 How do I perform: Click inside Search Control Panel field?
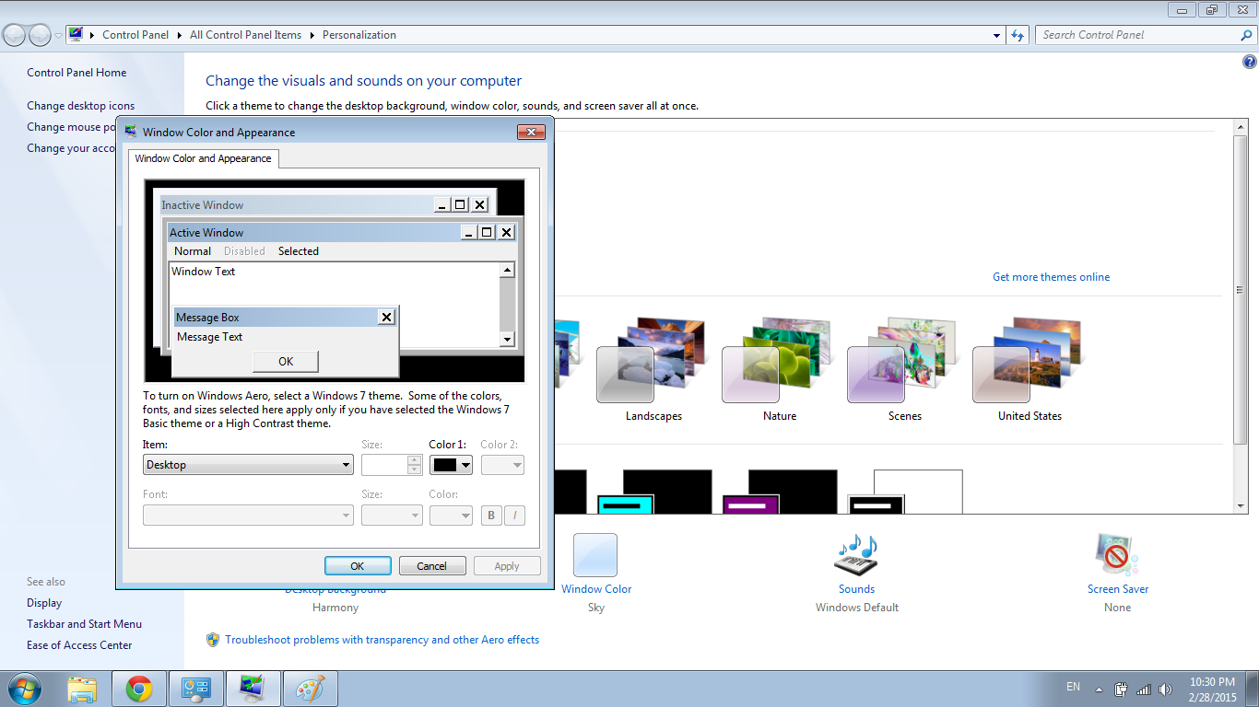(1138, 35)
